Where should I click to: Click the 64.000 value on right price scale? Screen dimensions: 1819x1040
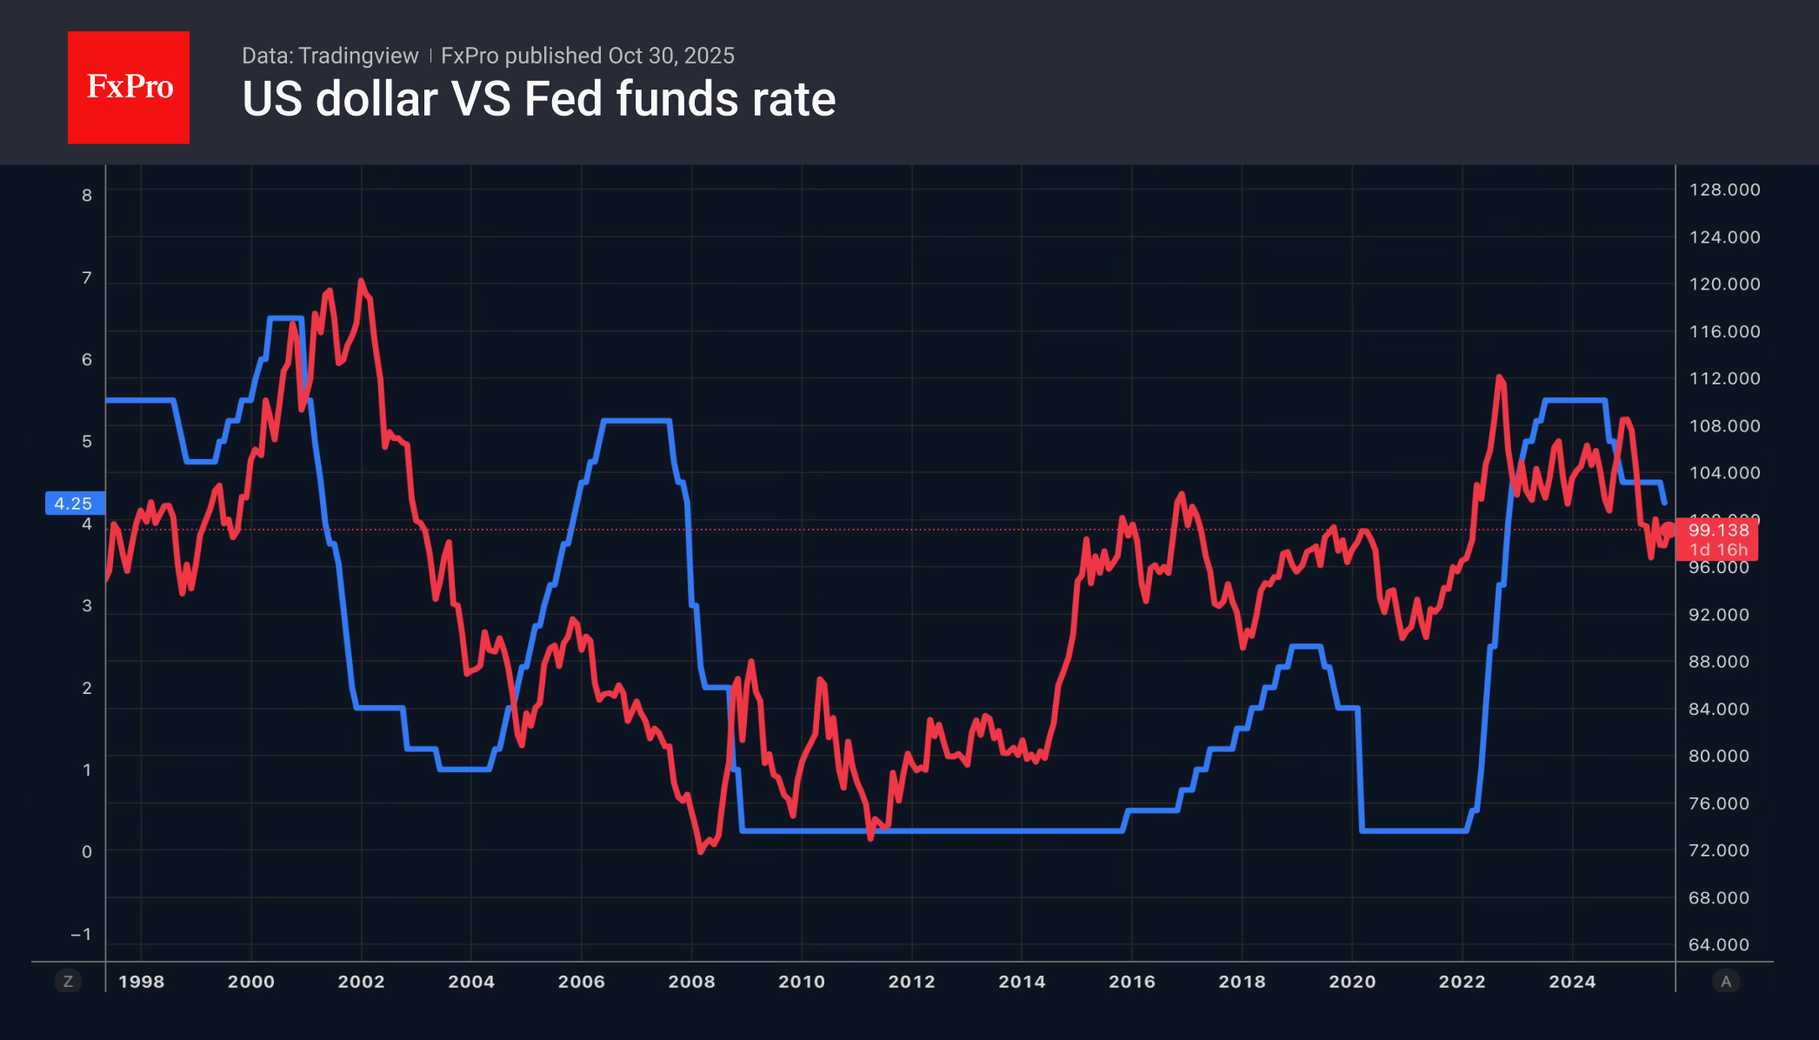1718,944
